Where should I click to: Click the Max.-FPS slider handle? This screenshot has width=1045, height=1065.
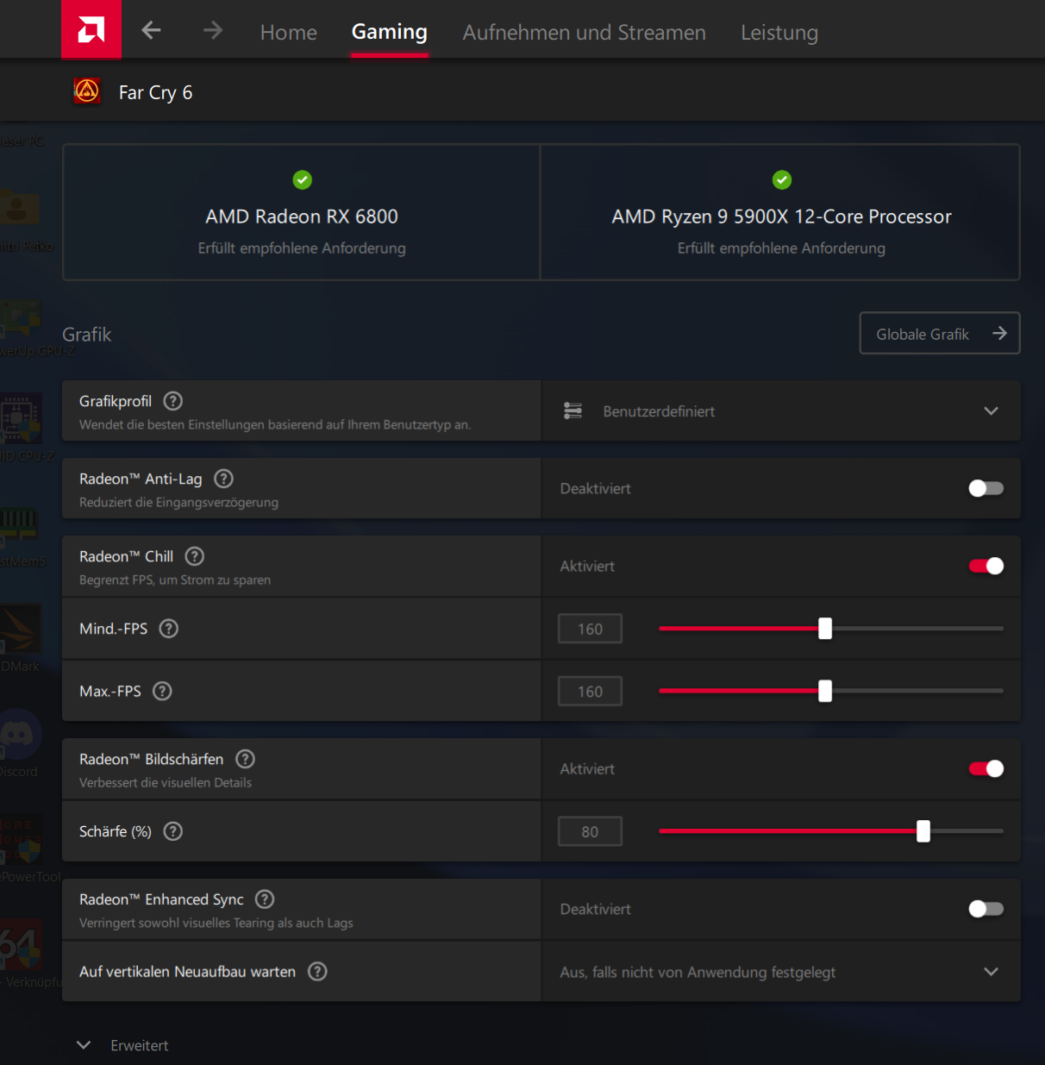(x=825, y=691)
